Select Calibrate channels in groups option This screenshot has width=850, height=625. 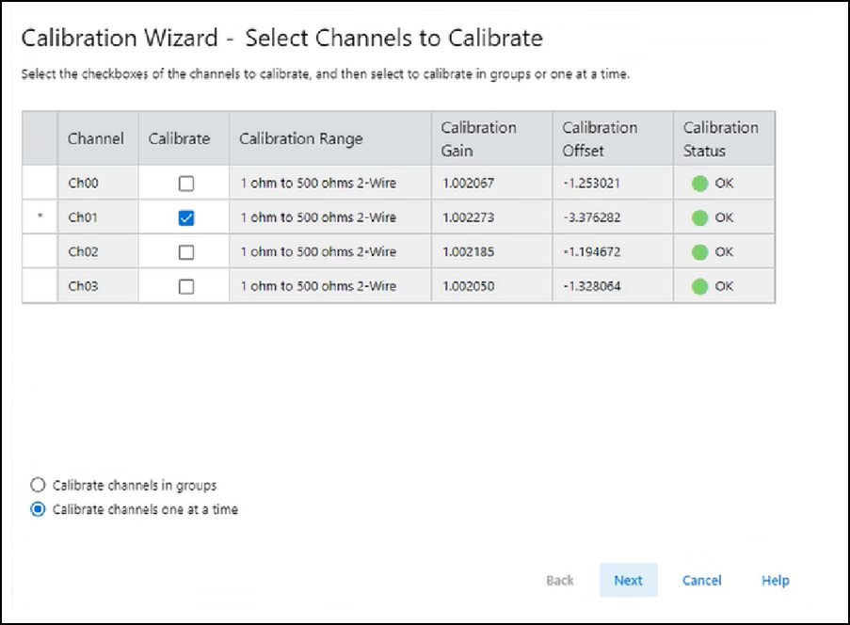click(x=38, y=486)
